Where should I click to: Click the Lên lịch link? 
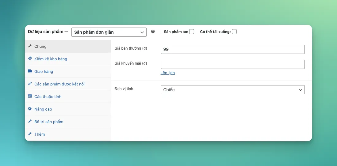point(167,73)
